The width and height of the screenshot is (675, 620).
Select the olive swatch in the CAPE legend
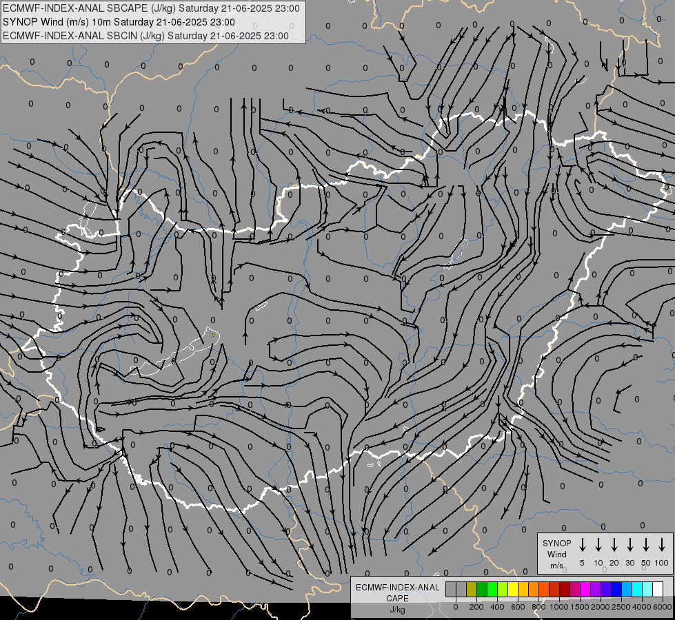[472, 589]
